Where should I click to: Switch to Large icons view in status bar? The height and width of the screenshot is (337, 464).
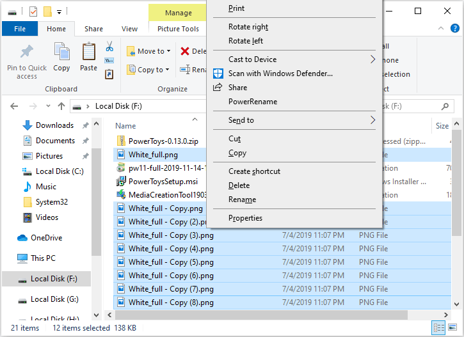452,327
